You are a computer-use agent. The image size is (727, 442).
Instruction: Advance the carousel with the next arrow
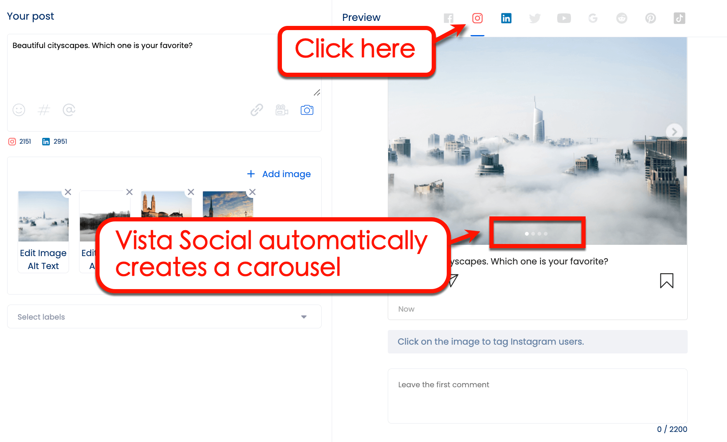coord(674,132)
